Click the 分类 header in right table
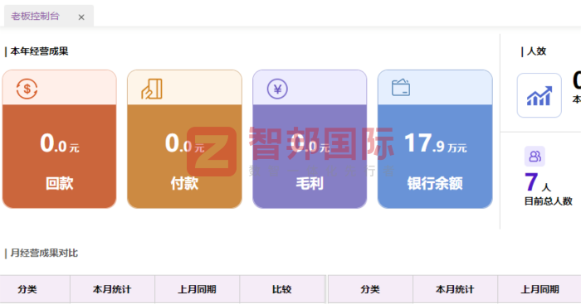The image size is (581, 304). (370, 289)
